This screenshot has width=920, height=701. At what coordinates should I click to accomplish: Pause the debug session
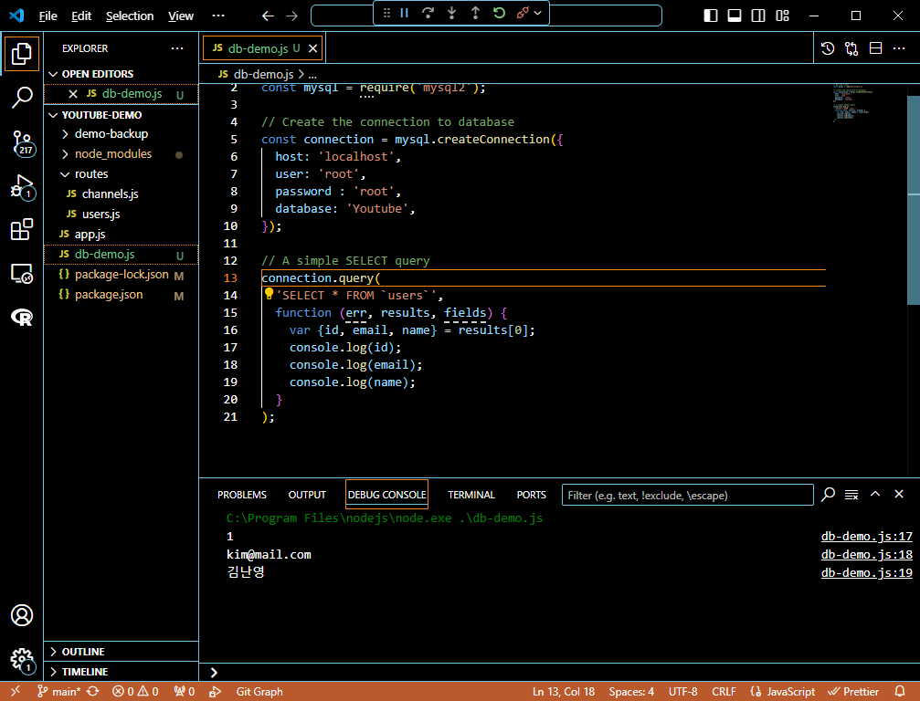[404, 13]
